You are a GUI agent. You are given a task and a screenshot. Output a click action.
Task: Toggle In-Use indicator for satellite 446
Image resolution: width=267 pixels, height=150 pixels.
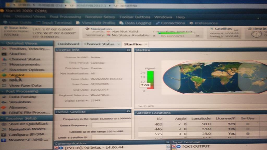(x=247, y=129)
